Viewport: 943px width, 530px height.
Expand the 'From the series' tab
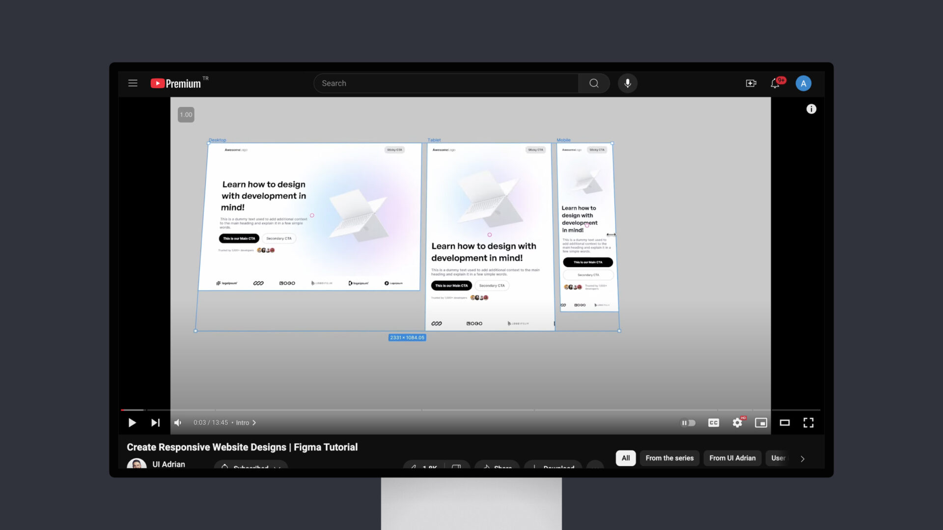pyautogui.click(x=670, y=458)
